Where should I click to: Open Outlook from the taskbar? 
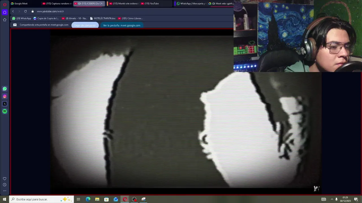pyautogui.click(x=116, y=199)
